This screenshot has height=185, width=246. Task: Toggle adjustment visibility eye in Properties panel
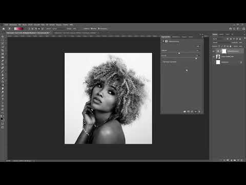click(x=196, y=112)
